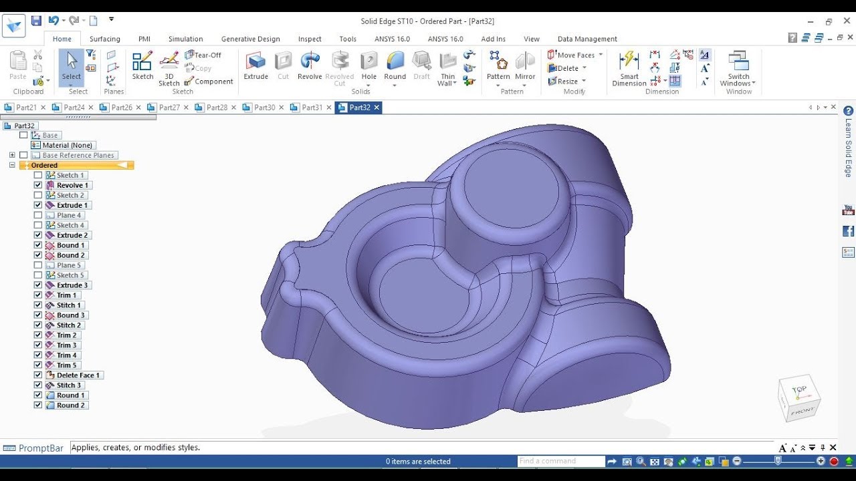The height and width of the screenshot is (481, 856).
Task: Open the Delete dropdown arrow
Action: click(584, 68)
